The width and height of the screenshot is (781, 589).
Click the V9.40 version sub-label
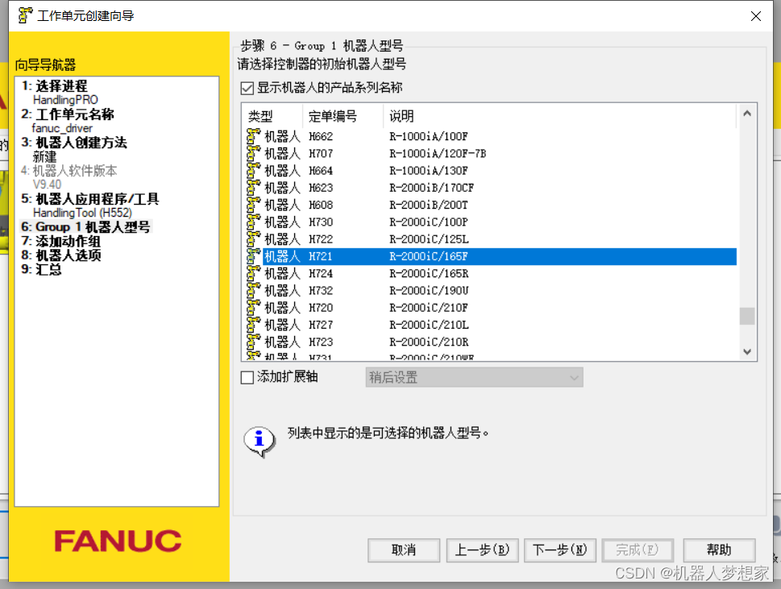click(x=47, y=185)
